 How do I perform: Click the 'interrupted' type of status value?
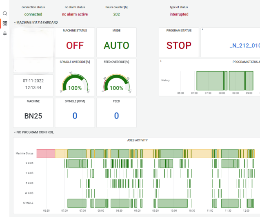point(179,14)
